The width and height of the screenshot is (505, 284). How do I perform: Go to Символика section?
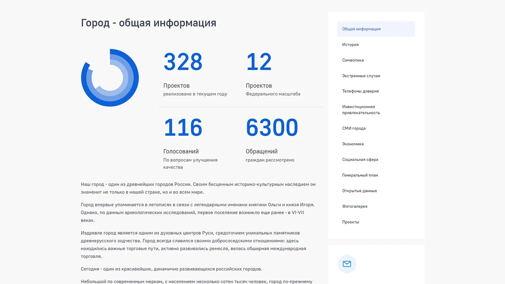(x=353, y=60)
